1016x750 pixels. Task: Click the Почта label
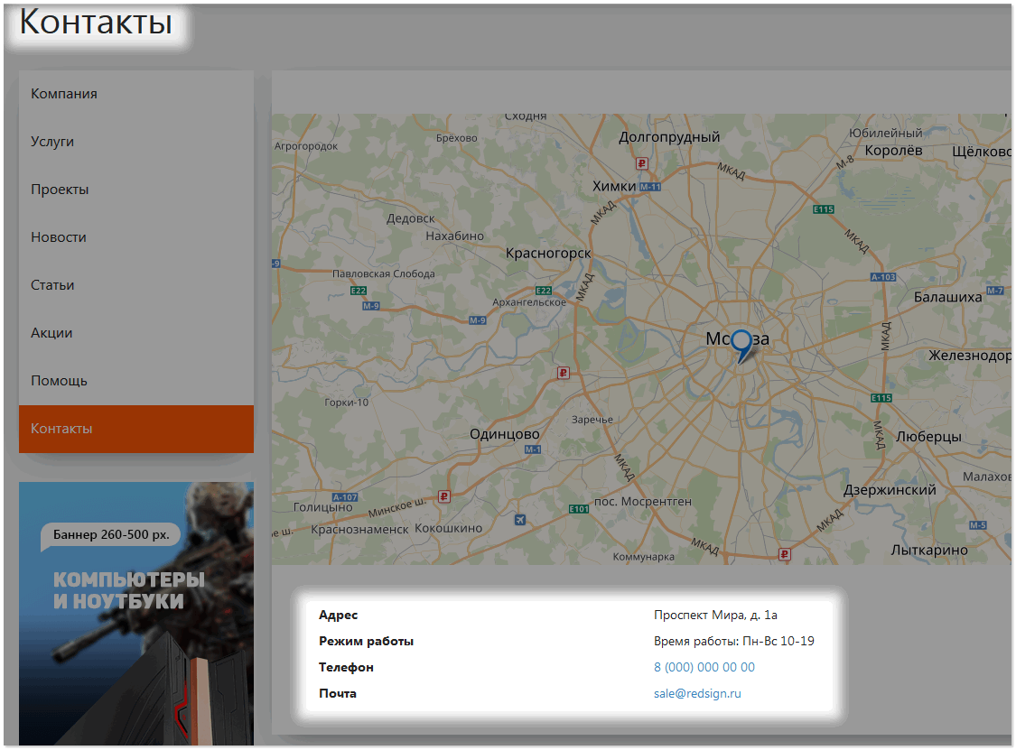pyautogui.click(x=338, y=694)
